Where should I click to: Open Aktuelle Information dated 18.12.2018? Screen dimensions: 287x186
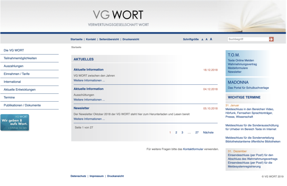coord(89,70)
